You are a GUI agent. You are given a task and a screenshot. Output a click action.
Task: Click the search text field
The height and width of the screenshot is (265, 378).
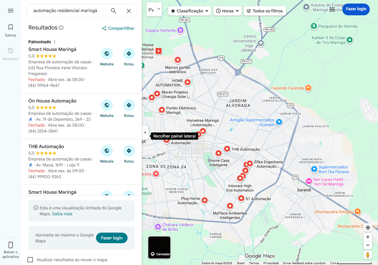click(x=69, y=11)
